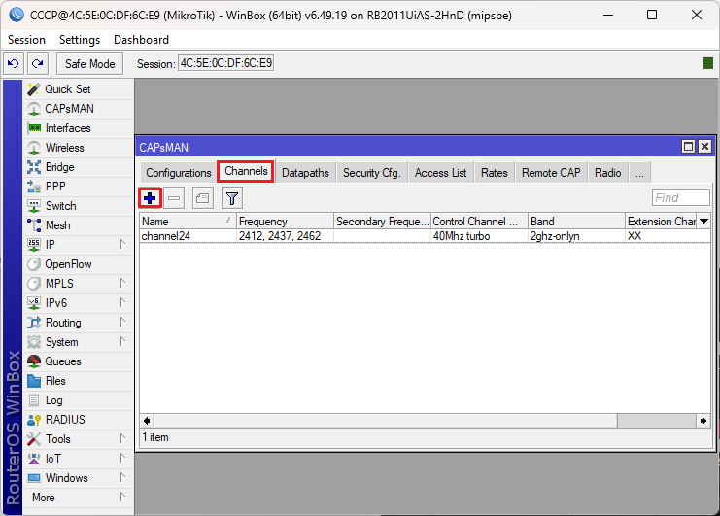Open the Session menu
The image size is (720, 516).
26,40
